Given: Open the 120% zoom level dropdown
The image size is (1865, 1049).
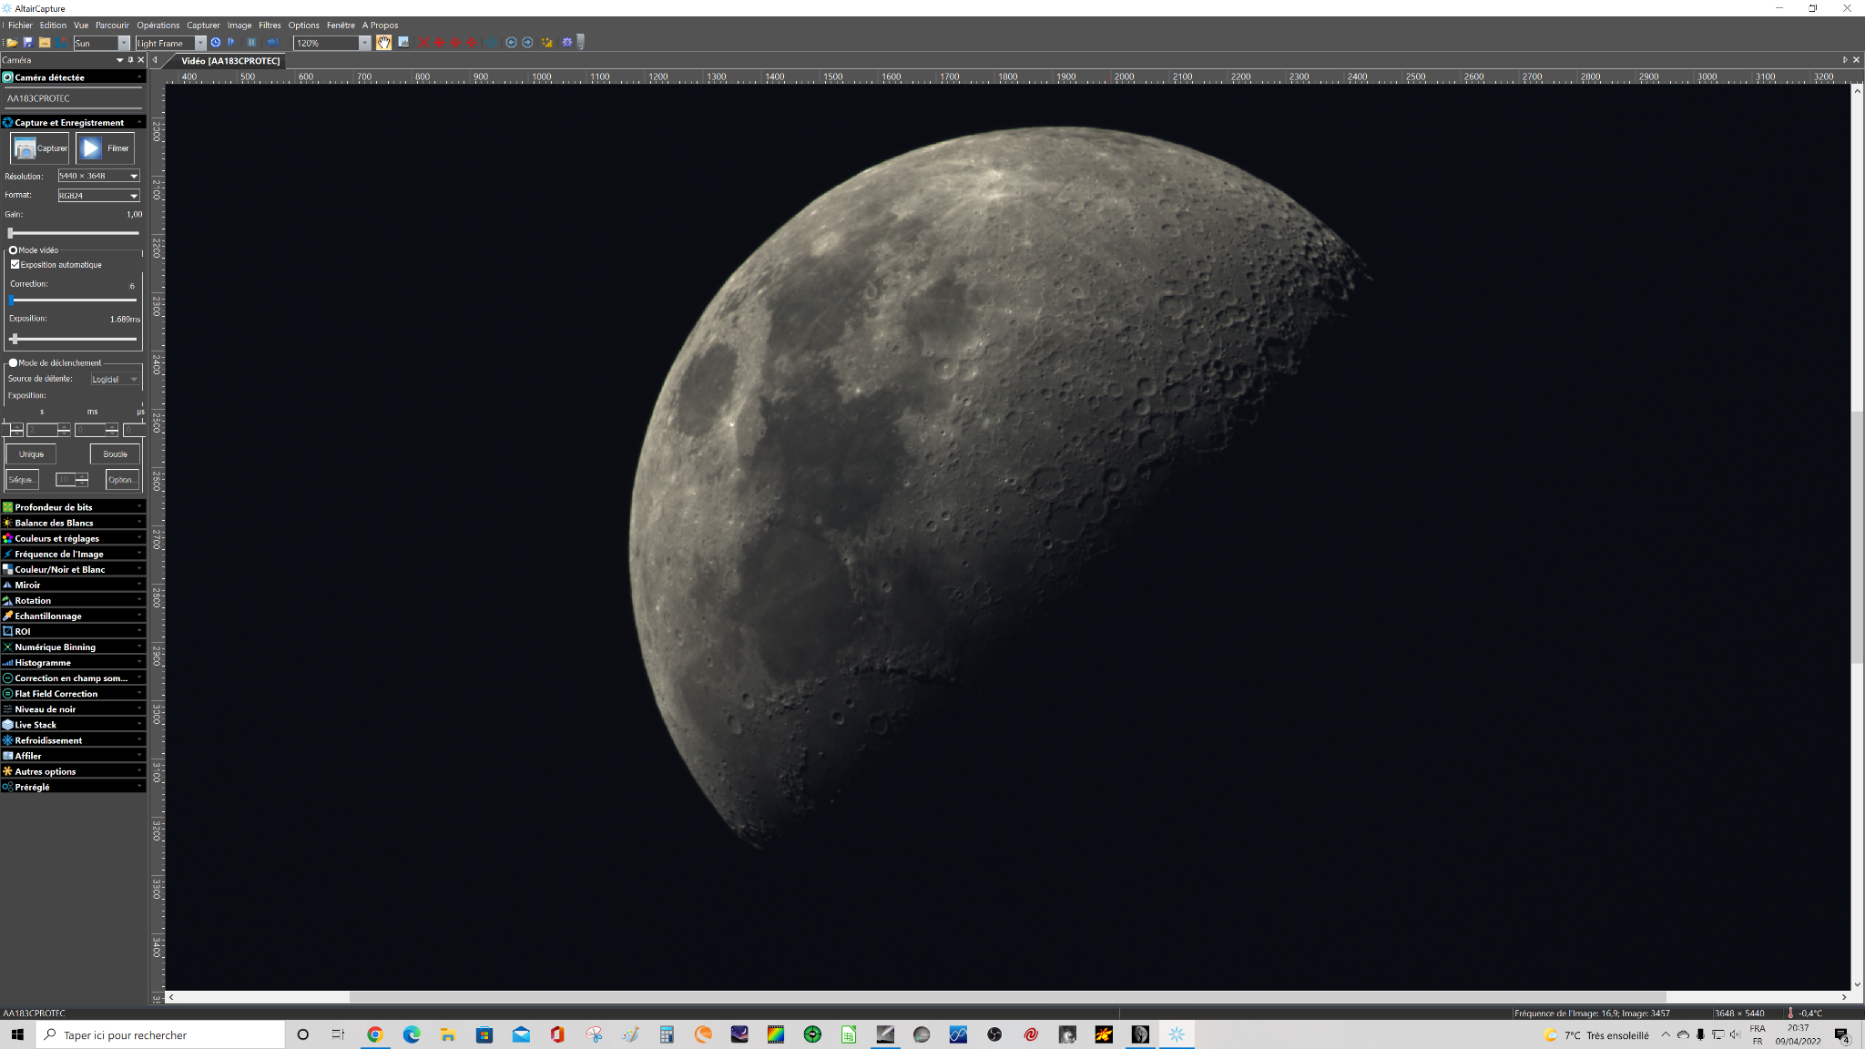Looking at the screenshot, I should (364, 43).
